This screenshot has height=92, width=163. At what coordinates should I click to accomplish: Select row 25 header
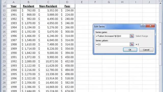tap(4, 70)
